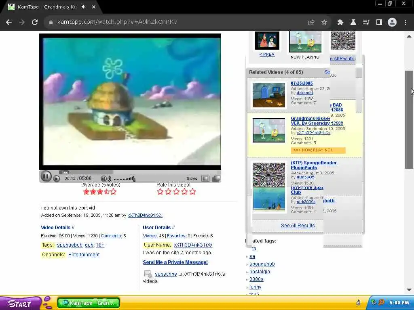Subscribe to xXTh3D4nkG1rXx's videos
The height and width of the screenshot is (310, 414).
[x=166, y=274]
